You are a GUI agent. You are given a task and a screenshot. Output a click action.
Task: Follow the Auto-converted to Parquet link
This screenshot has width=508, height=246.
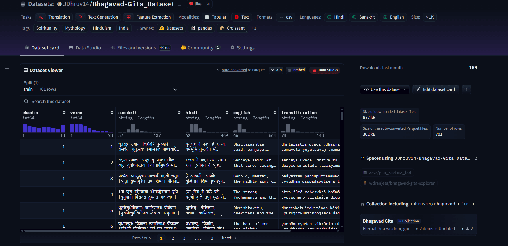tap(234, 70)
